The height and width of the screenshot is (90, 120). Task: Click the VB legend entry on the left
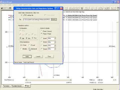pyautogui.click(x=11, y=18)
